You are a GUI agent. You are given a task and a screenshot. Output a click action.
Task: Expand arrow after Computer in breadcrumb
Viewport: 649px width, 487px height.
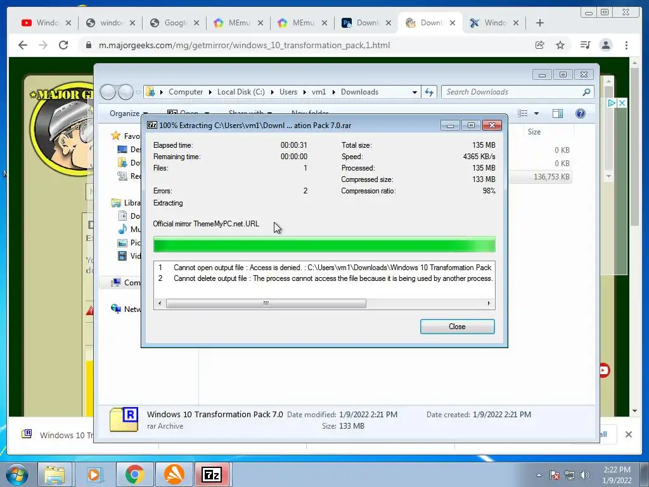[210, 92]
